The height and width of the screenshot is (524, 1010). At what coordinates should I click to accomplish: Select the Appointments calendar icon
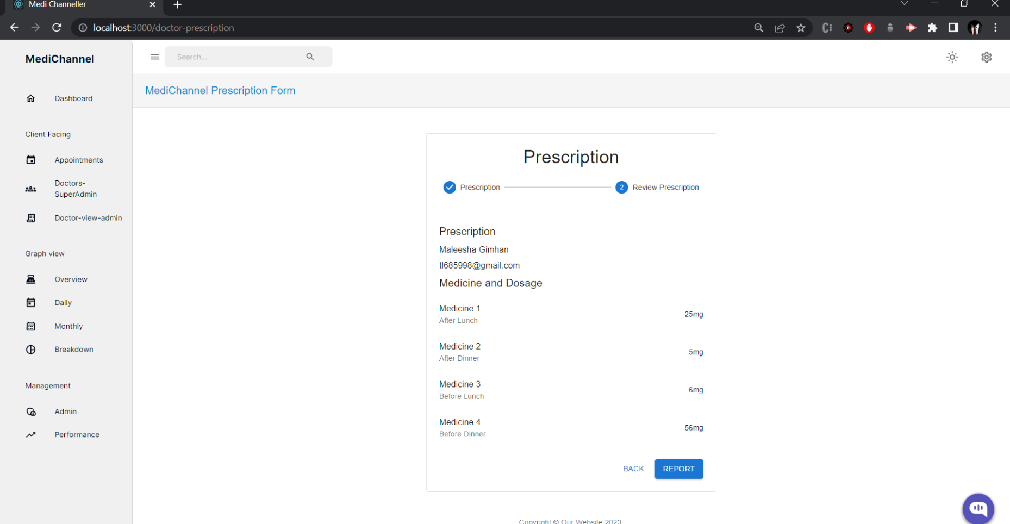(31, 159)
